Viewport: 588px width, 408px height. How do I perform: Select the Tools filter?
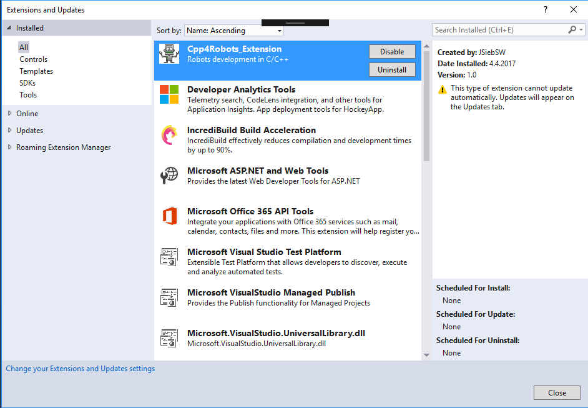click(28, 95)
